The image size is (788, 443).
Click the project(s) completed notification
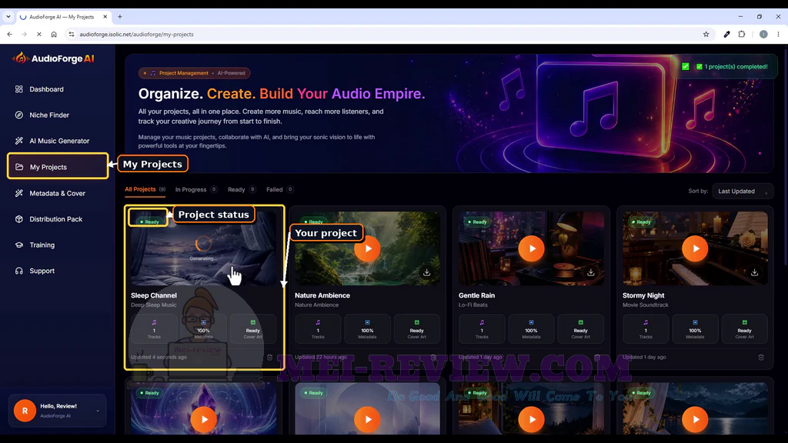point(725,66)
